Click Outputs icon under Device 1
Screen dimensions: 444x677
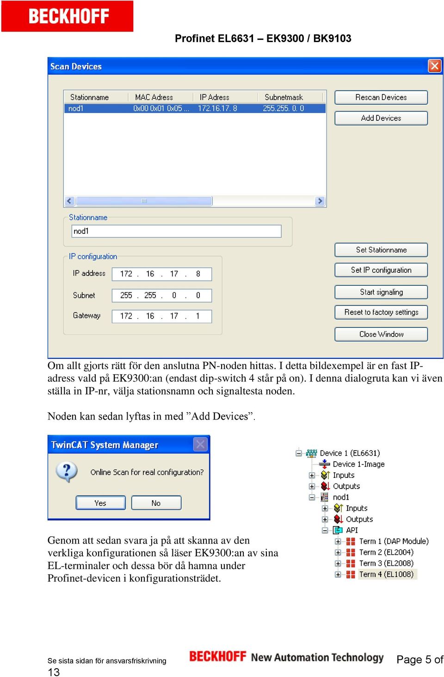coord(325,486)
